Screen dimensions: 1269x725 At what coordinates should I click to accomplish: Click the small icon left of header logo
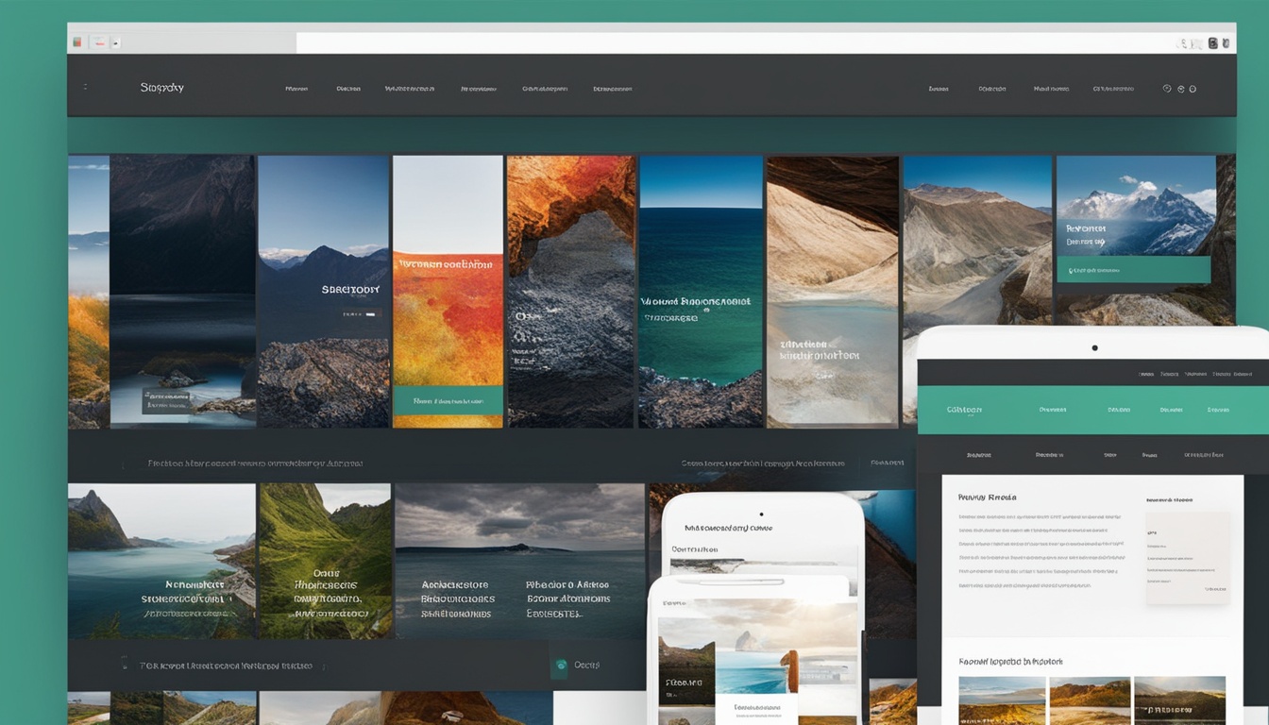point(85,87)
